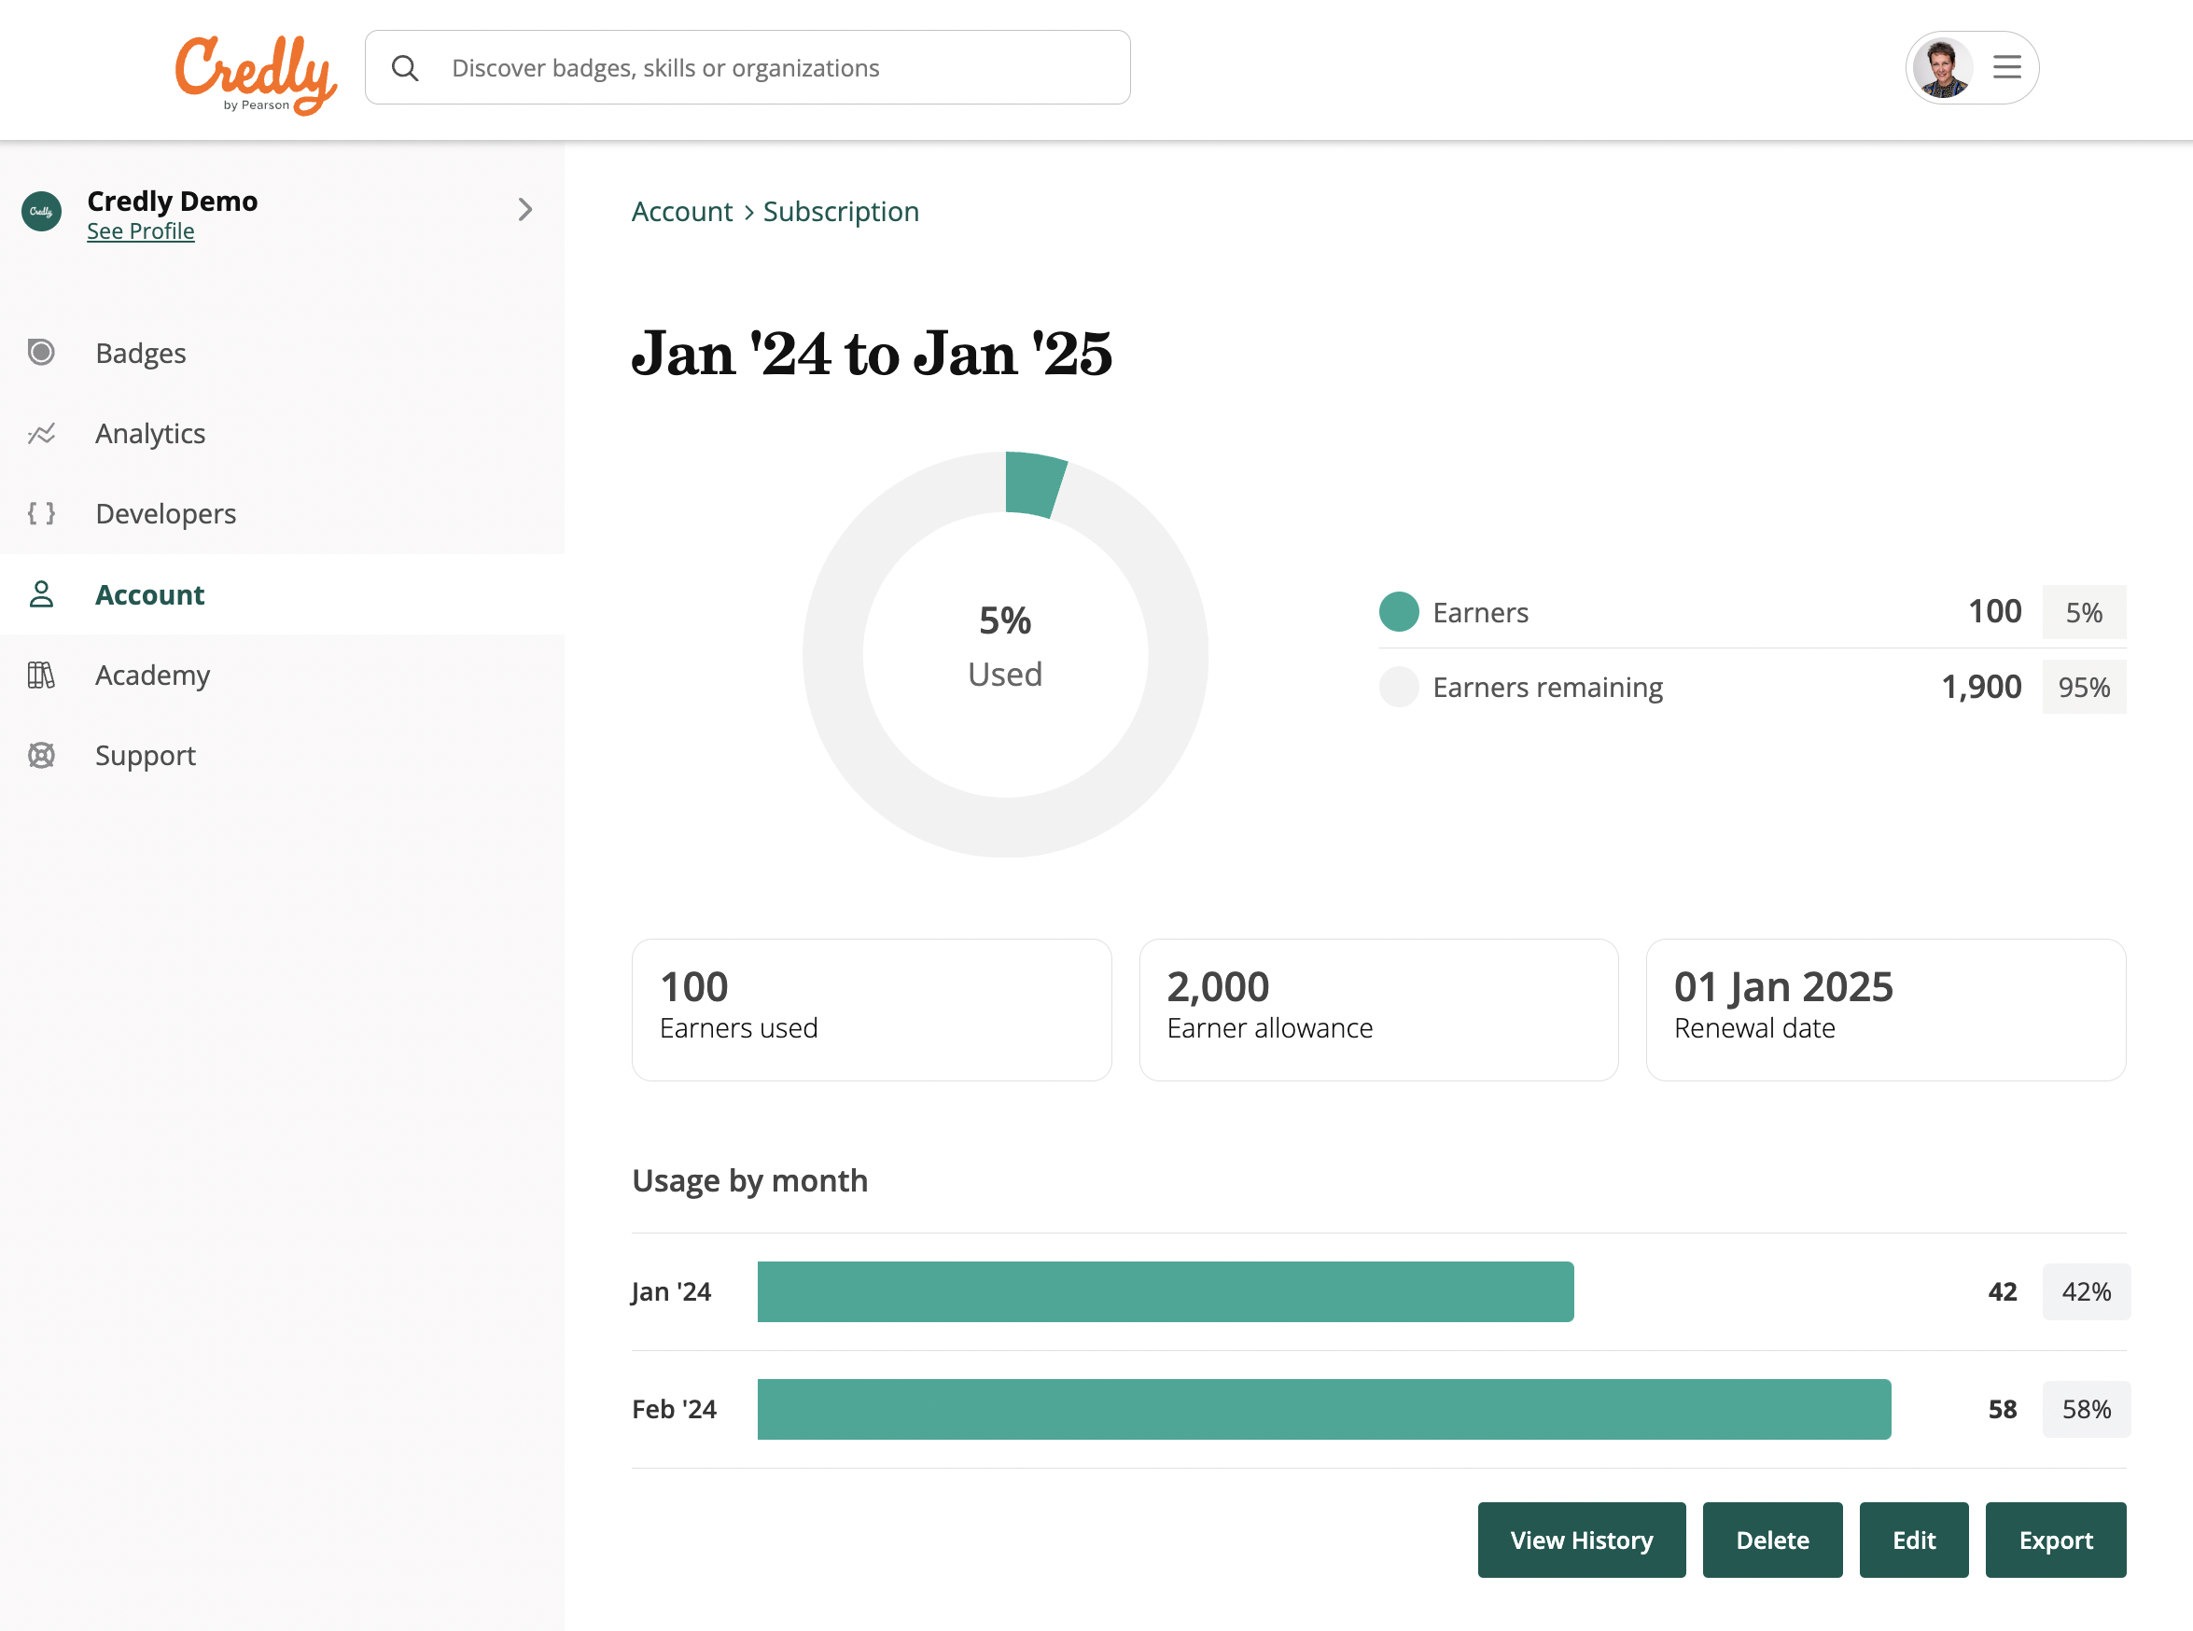
Task: Go to Analytics in the sidebar
Action: click(x=150, y=434)
